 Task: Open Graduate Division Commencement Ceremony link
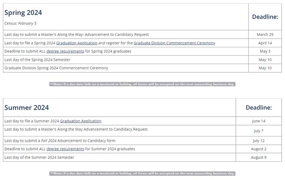click(x=174, y=43)
